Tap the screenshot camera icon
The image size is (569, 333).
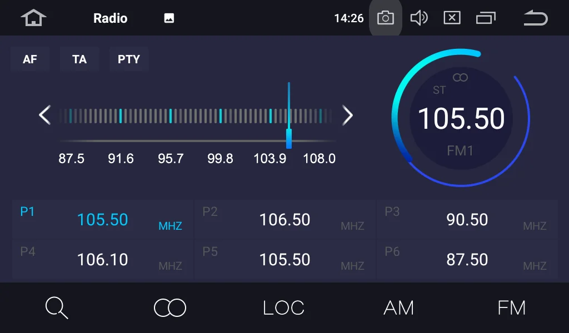click(386, 18)
